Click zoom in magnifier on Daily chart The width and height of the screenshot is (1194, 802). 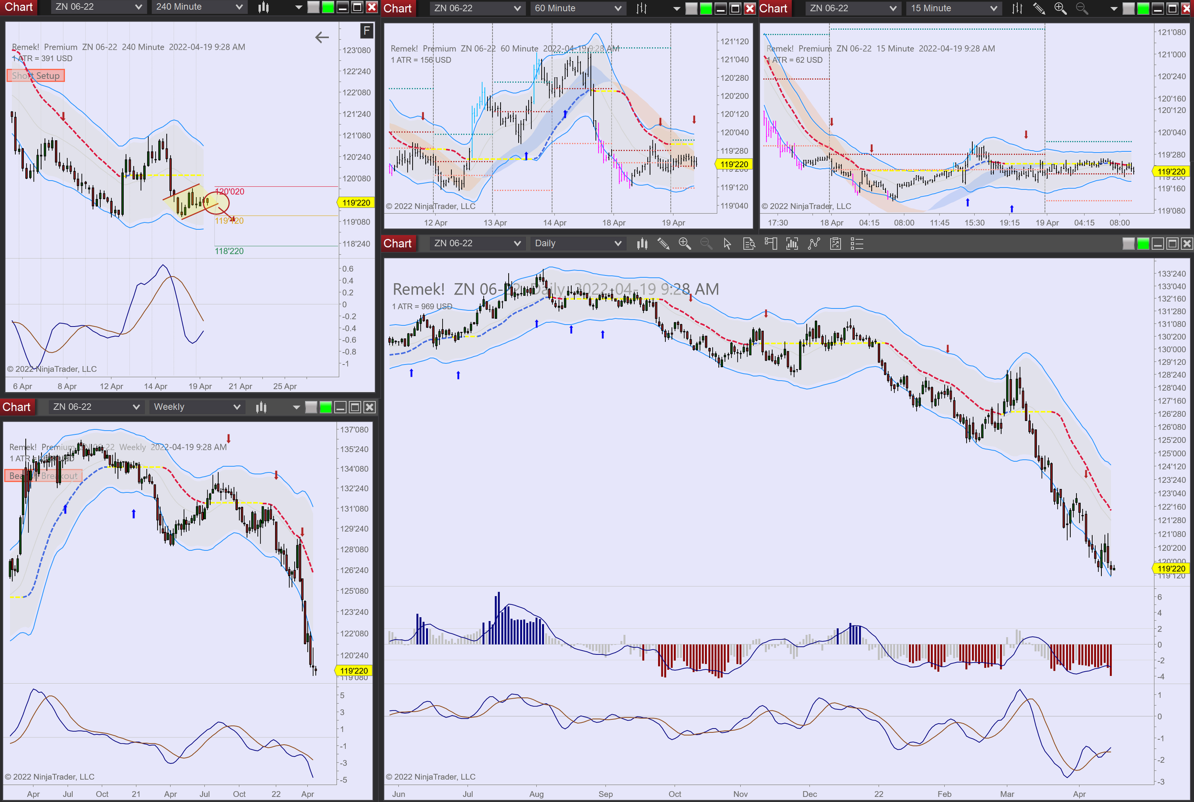point(684,243)
